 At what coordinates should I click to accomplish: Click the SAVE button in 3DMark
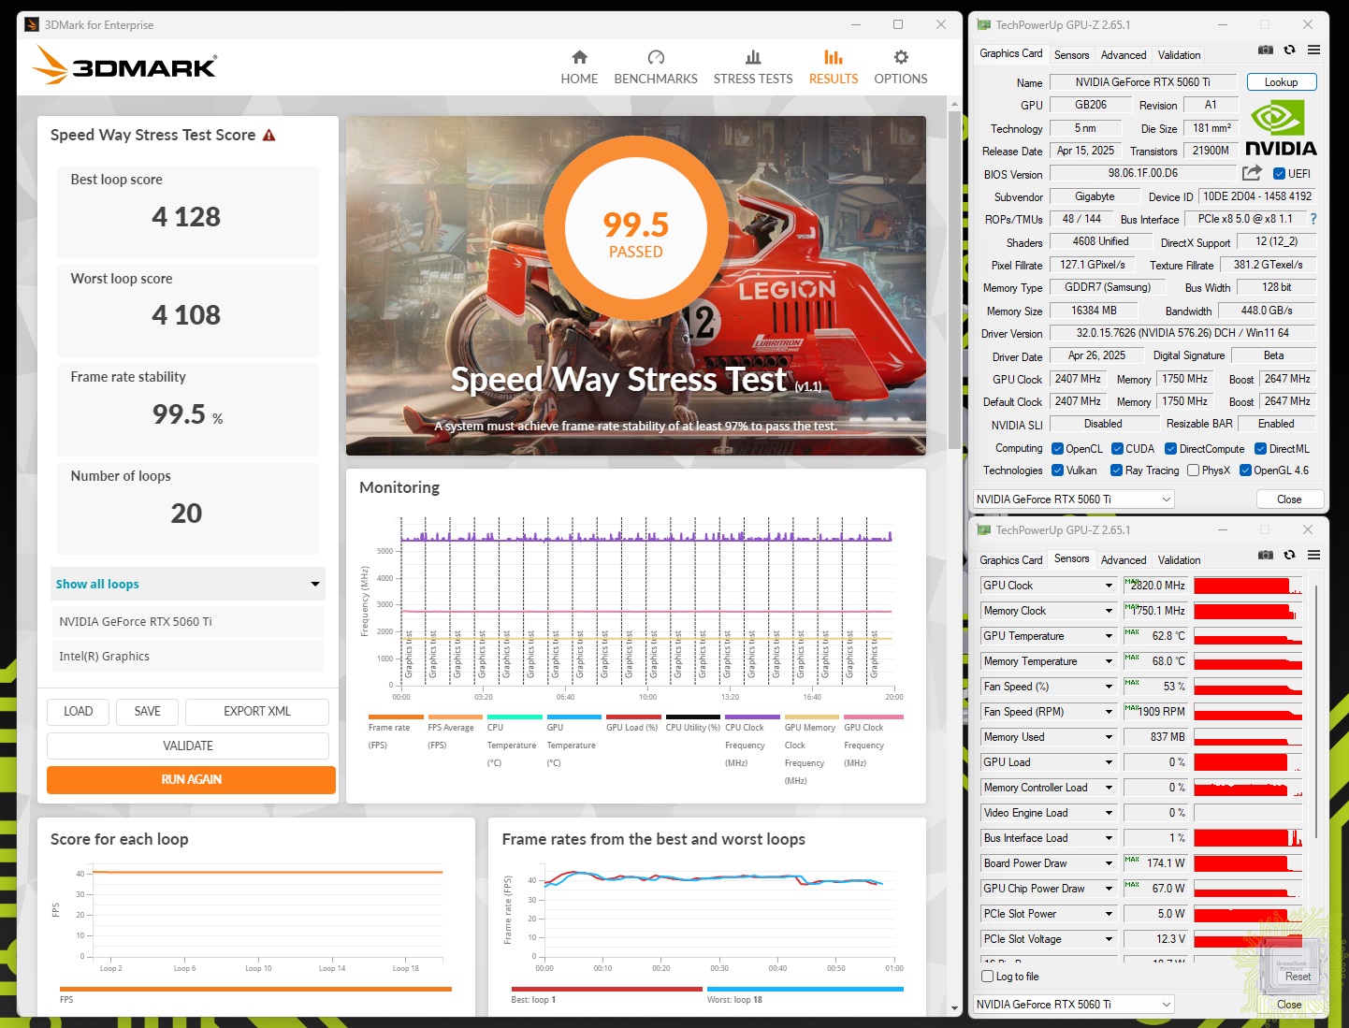147,712
